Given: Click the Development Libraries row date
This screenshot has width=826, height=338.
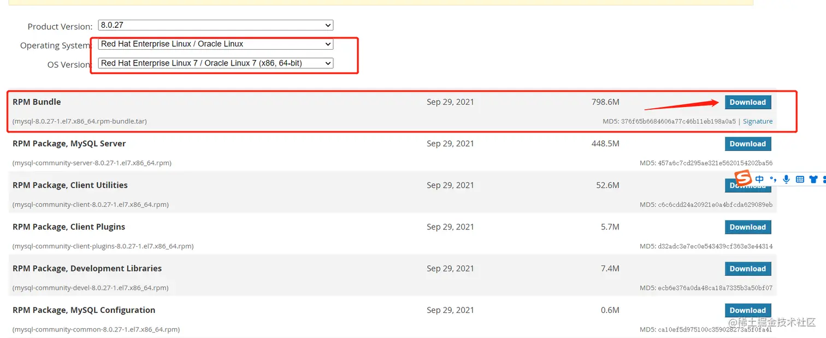Looking at the screenshot, I should [450, 268].
